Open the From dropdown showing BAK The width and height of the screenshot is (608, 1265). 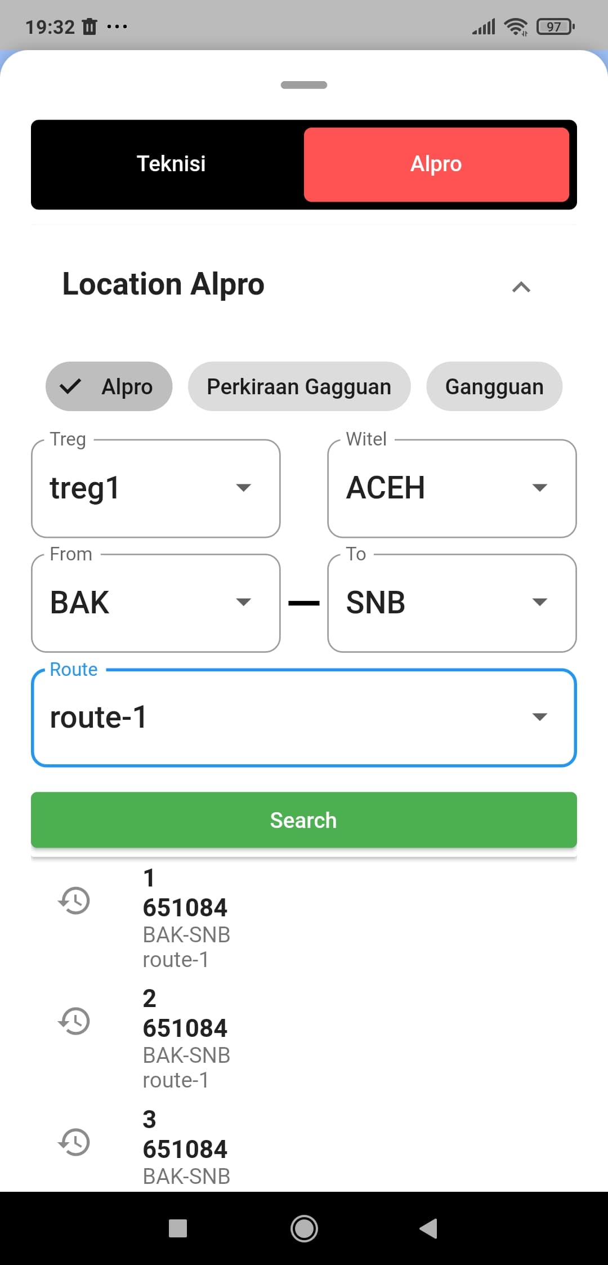click(x=156, y=603)
